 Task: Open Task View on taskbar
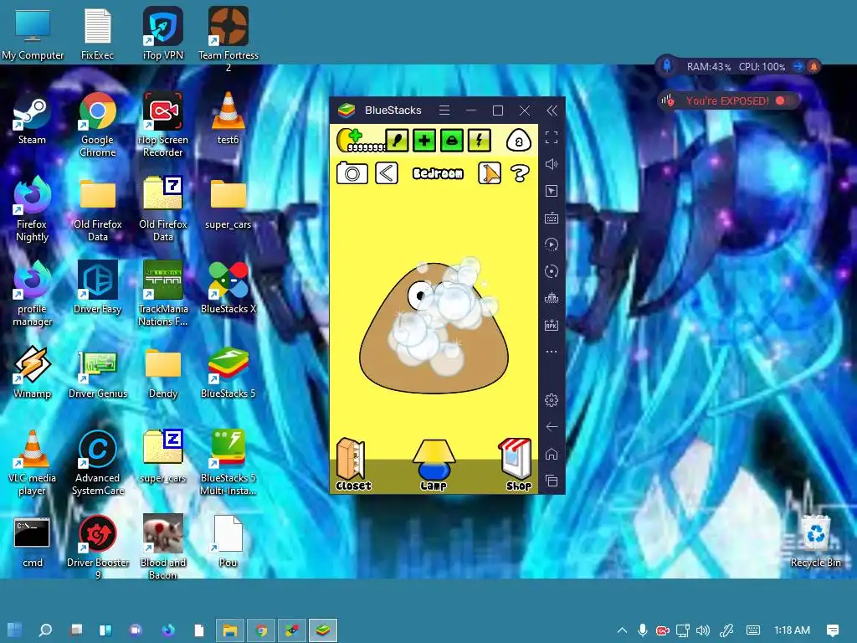[76, 630]
